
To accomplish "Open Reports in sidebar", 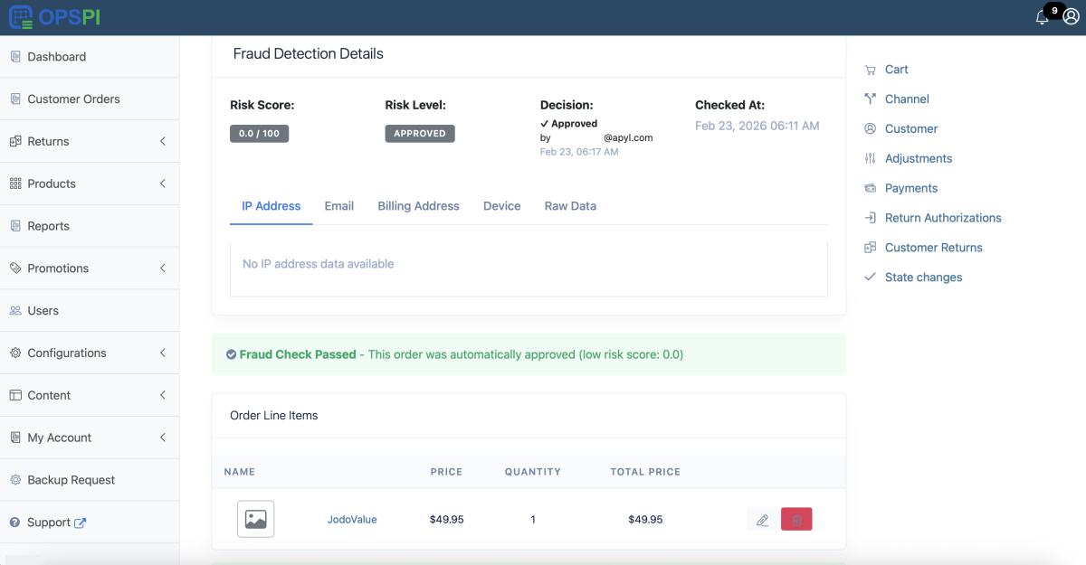I will pos(90,226).
